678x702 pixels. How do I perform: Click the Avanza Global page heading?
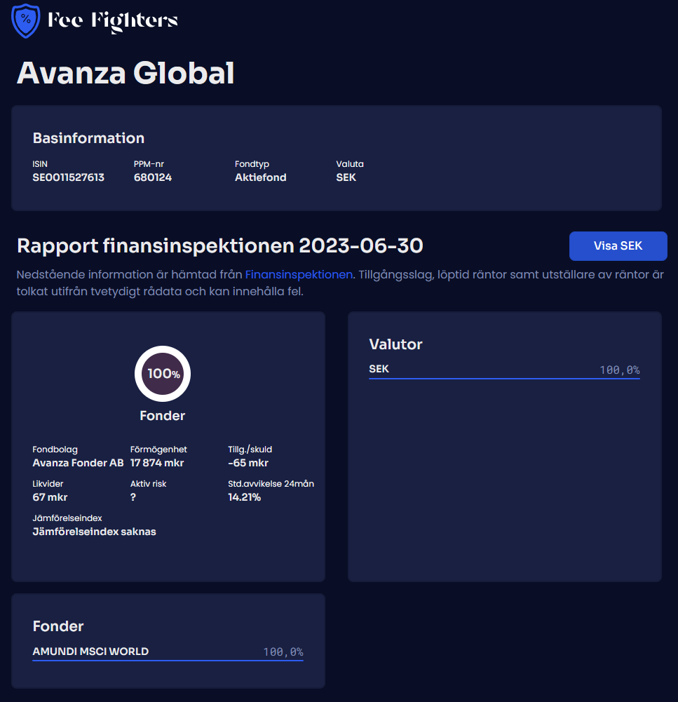[125, 73]
